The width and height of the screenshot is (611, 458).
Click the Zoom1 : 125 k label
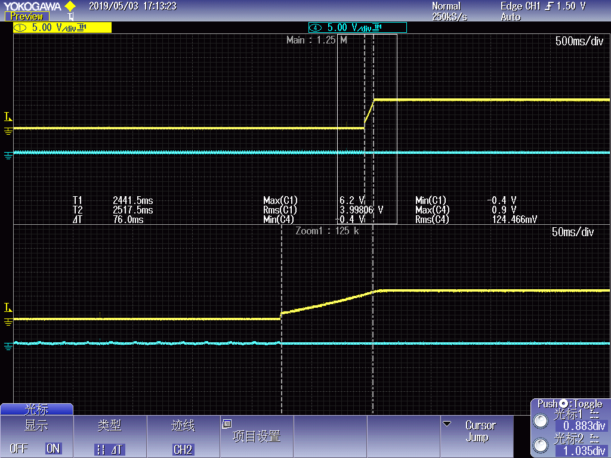pos(327,231)
